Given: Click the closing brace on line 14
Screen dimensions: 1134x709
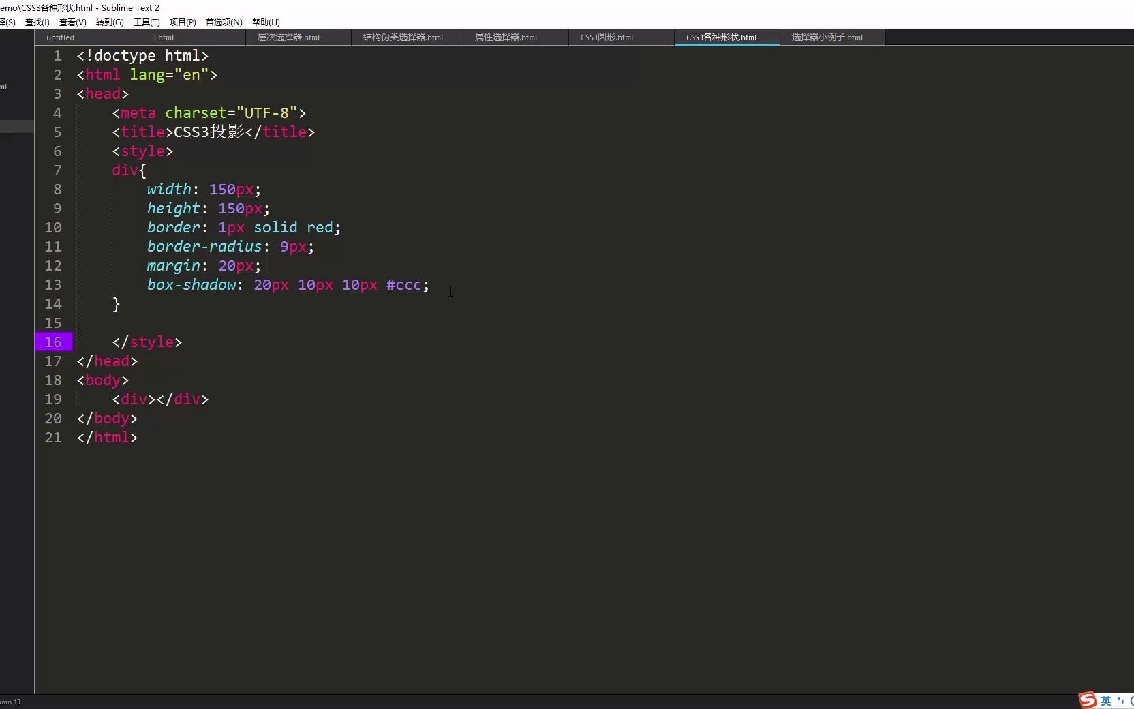Looking at the screenshot, I should point(116,304).
